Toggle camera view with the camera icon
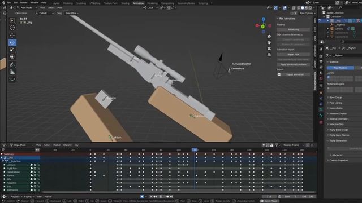This screenshot has height=203, width=362. [x=269, y=48]
